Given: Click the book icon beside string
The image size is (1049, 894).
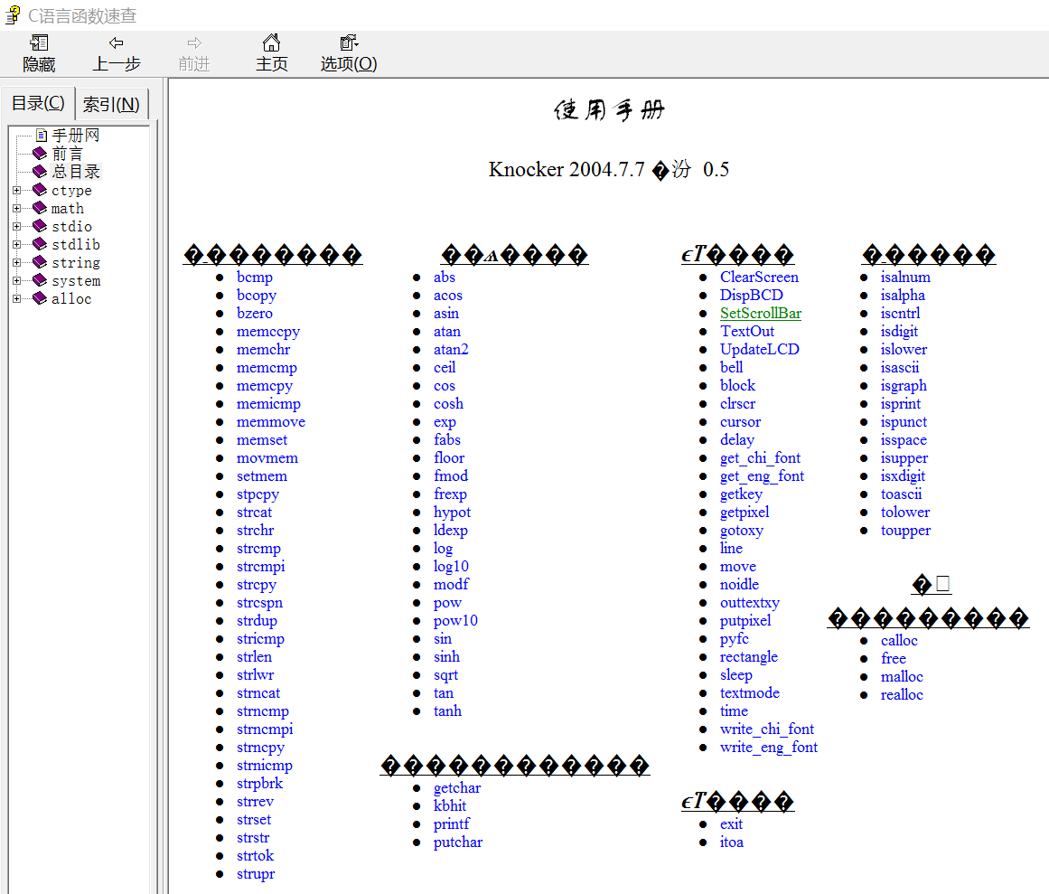Looking at the screenshot, I should (40, 262).
